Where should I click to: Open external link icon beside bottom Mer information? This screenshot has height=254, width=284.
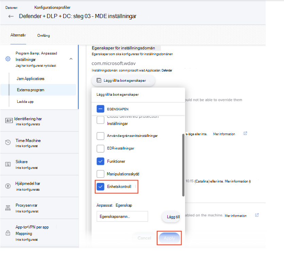(257, 215)
